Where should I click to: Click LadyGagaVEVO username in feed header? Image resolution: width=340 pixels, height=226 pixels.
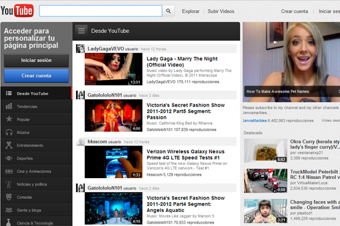106,48
